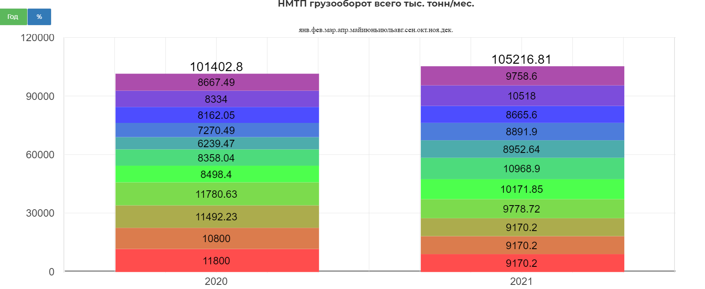Click the x-axis label 2020
This screenshot has width=705, height=289.
216,281
